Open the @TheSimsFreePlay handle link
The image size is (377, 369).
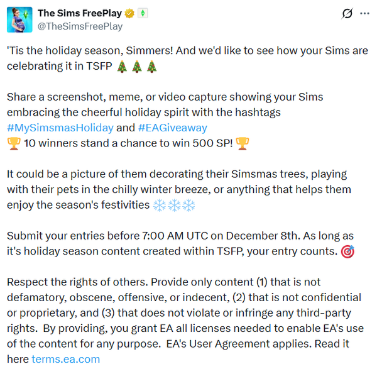pyautogui.click(x=80, y=26)
